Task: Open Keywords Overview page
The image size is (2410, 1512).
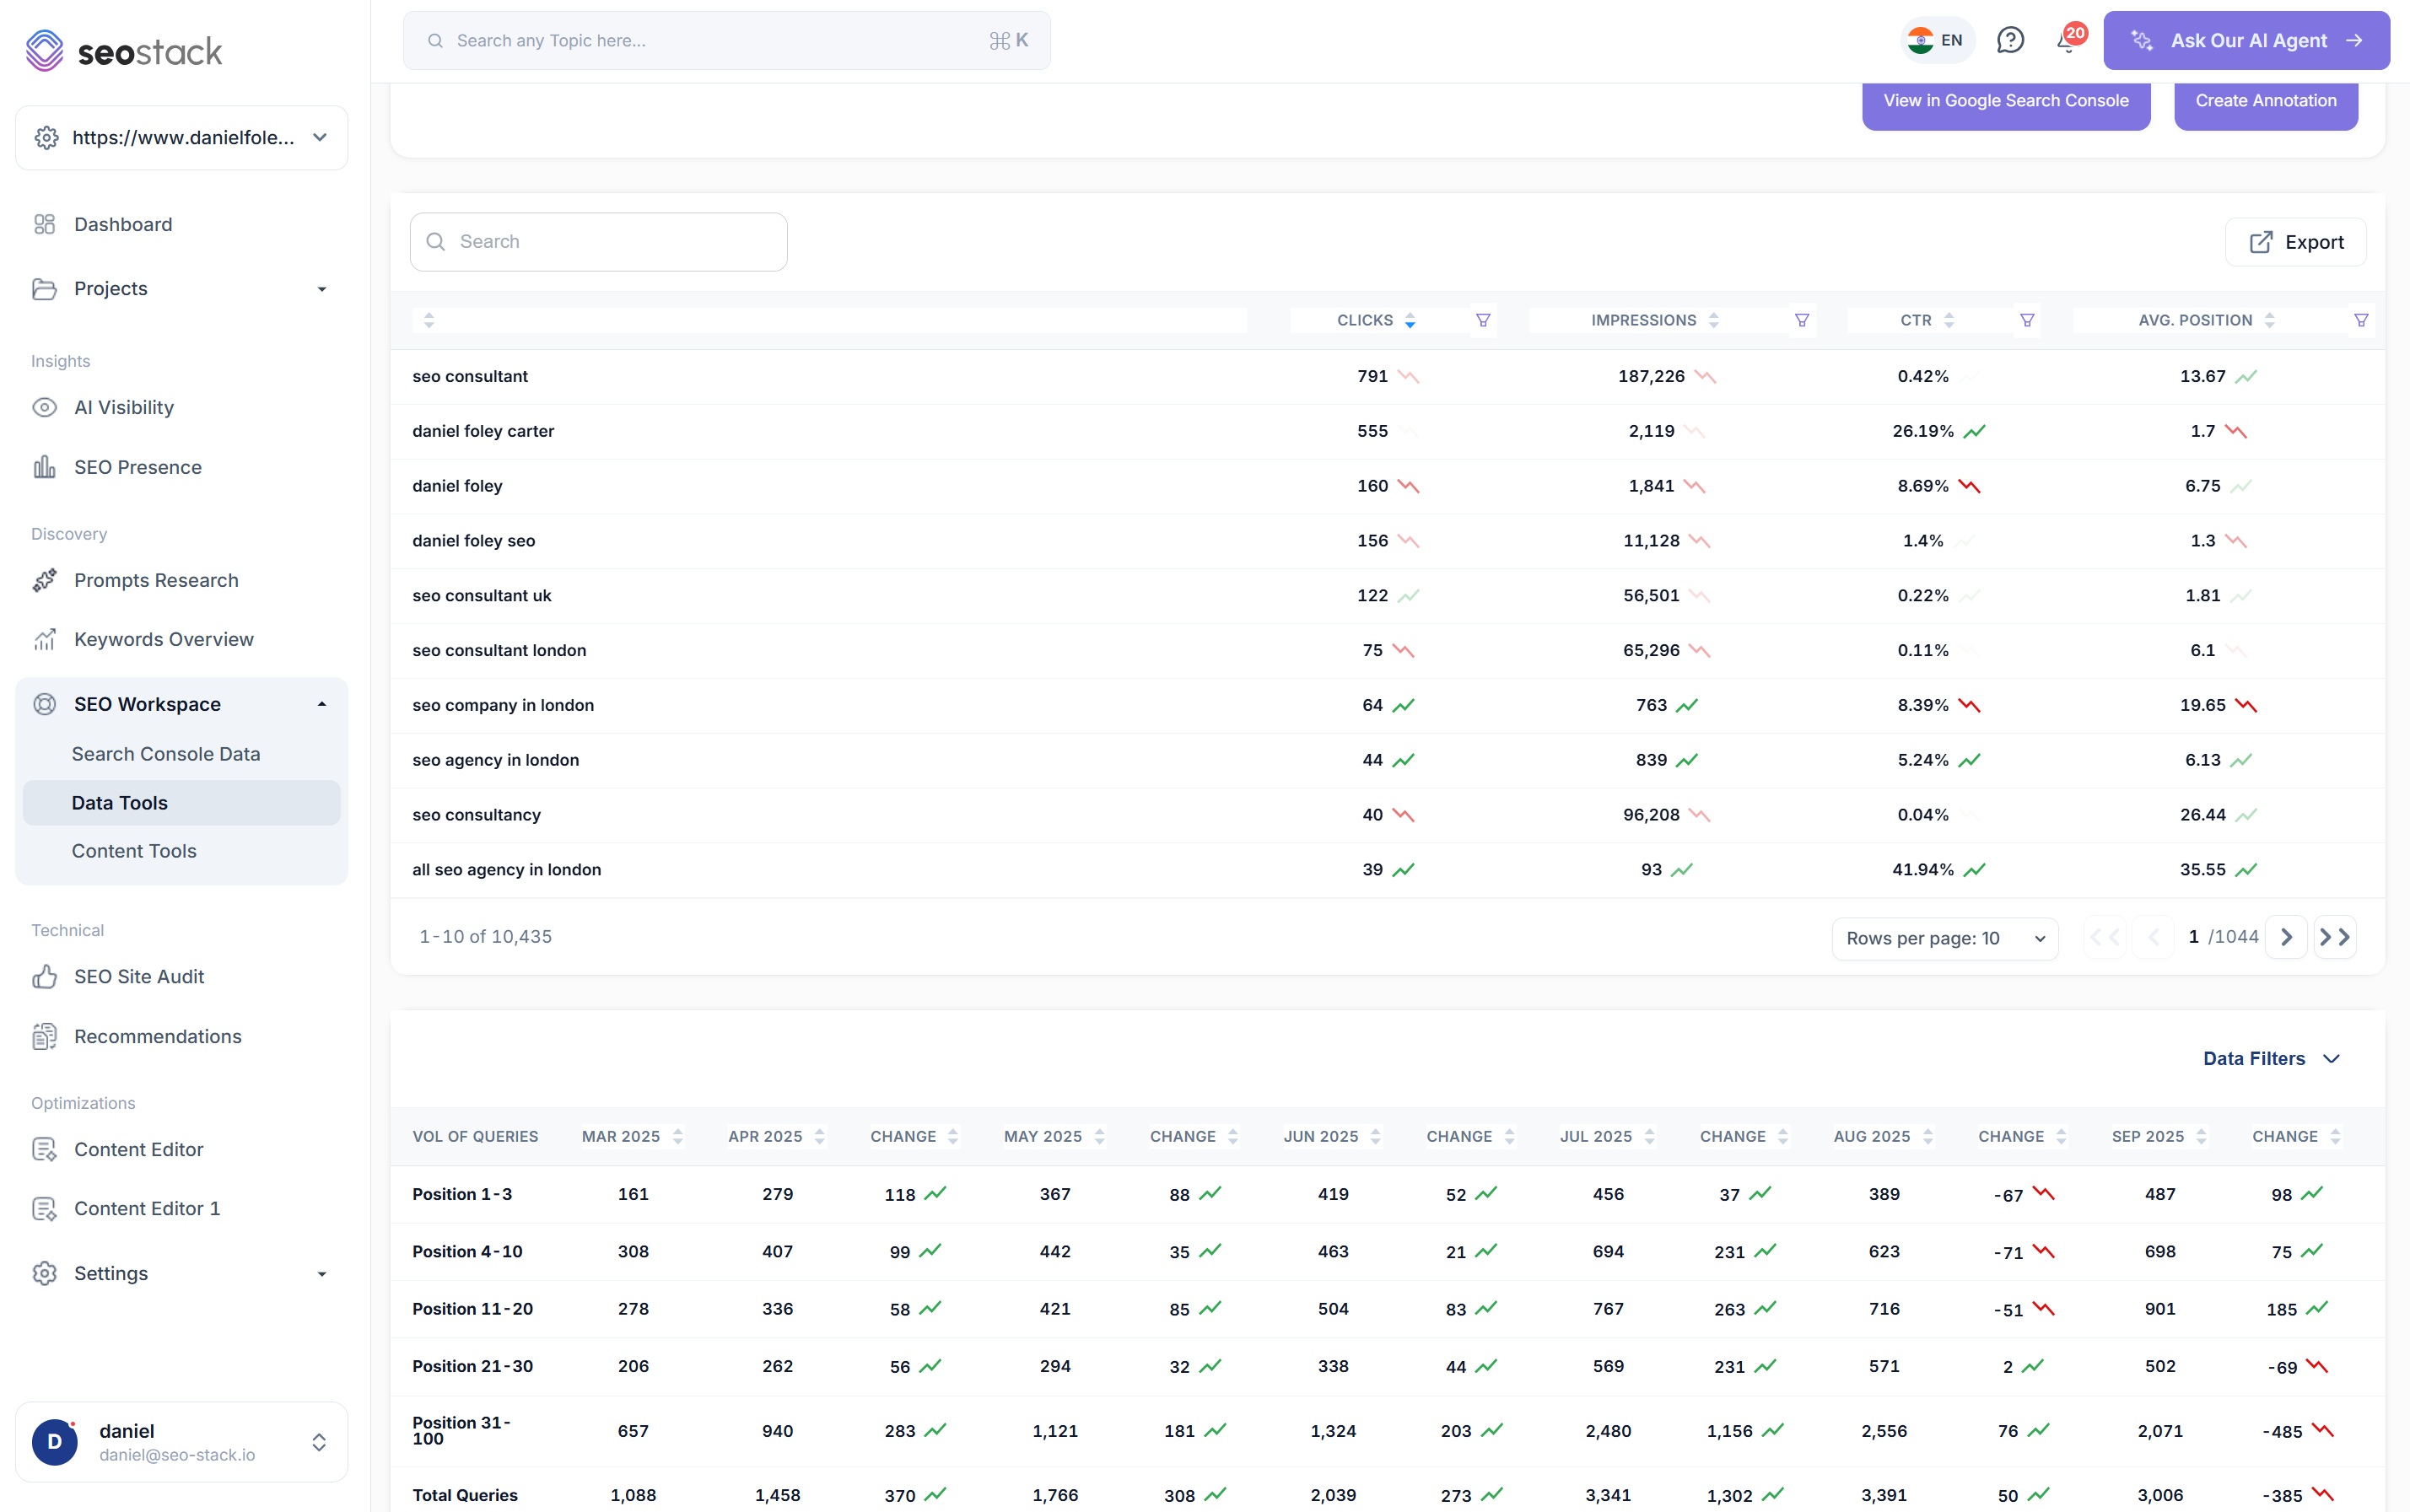Action: pyautogui.click(x=164, y=639)
